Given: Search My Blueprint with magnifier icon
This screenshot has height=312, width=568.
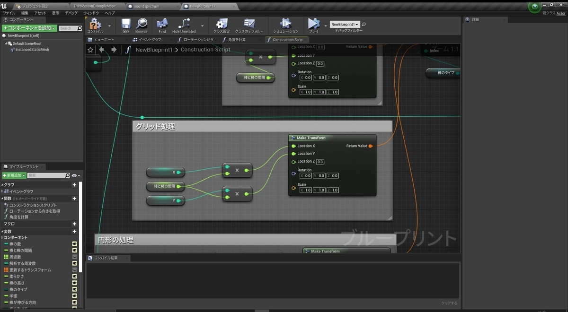Looking at the screenshot, I should (x=67, y=175).
